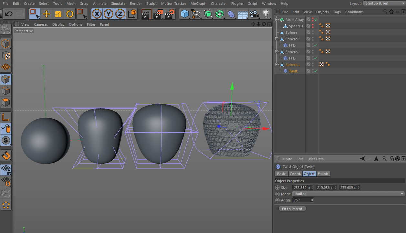The height and width of the screenshot is (233, 406).
Task: Undo the last action with the arrow icon
Action: pos(9,14)
